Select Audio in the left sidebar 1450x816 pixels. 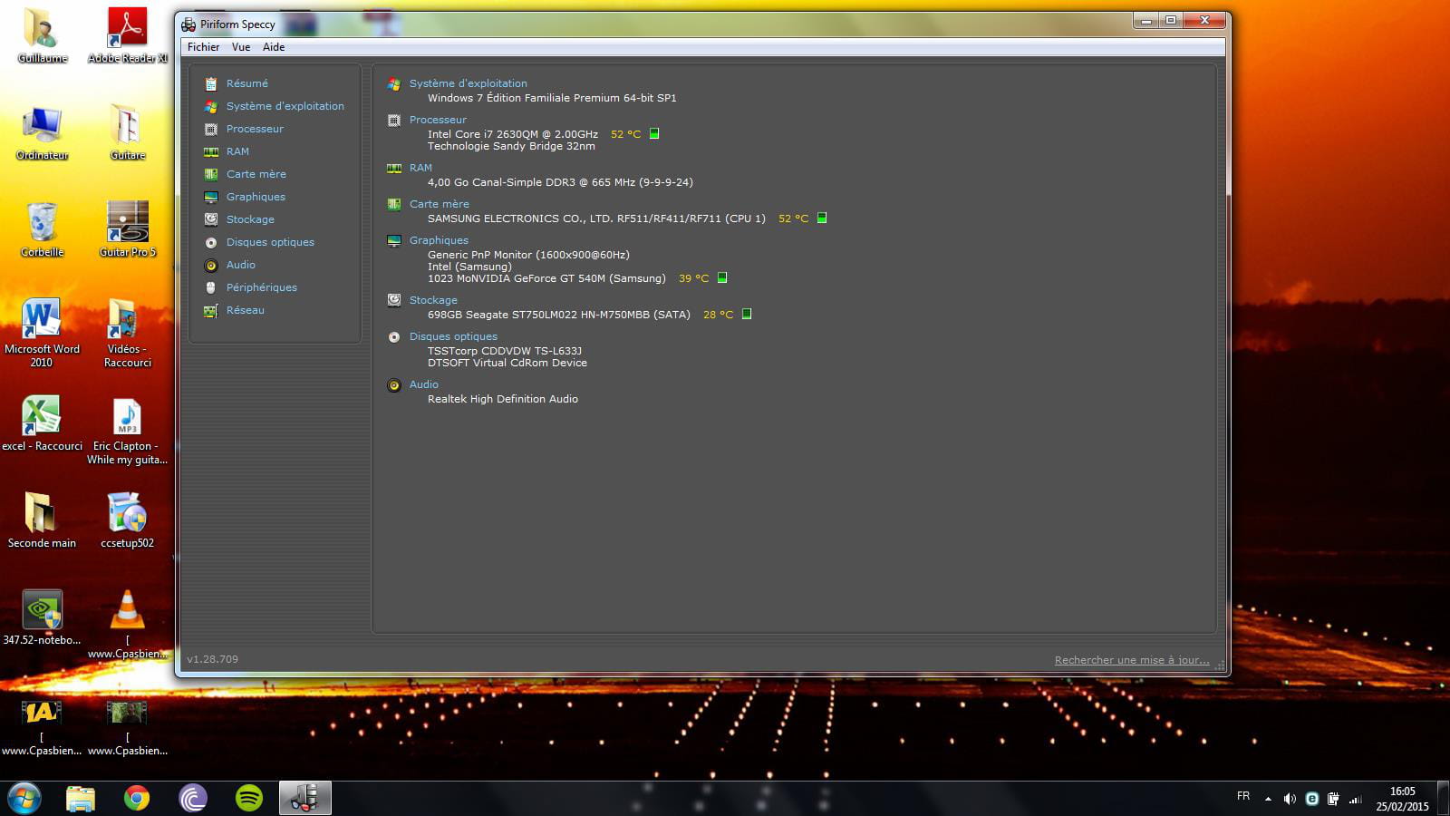(240, 265)
